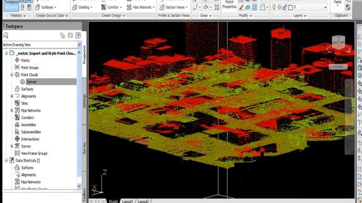Open the Surfaces ribbon tool

[x=46, y=7]
